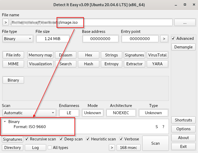Click the browse file '...' button
This screenshot has width=198, height=153.
click(x=185, y=22)
